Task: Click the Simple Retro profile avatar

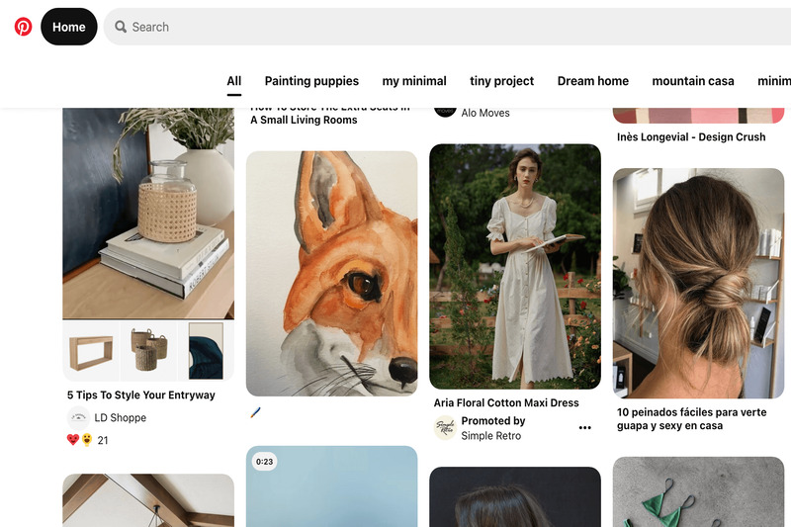Action: 445,428
